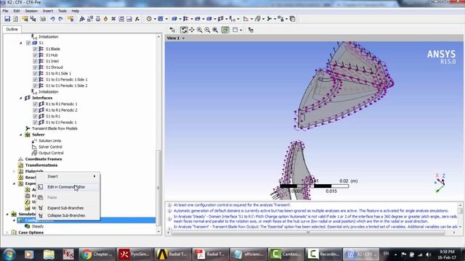Toggle the S1 Hub checkbox

[x=35, y=55]
